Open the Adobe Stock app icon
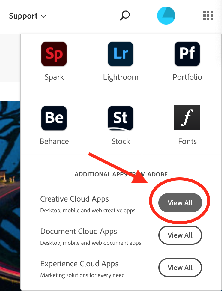The width and height of the screenshot is (222, 291). [121, 118]
